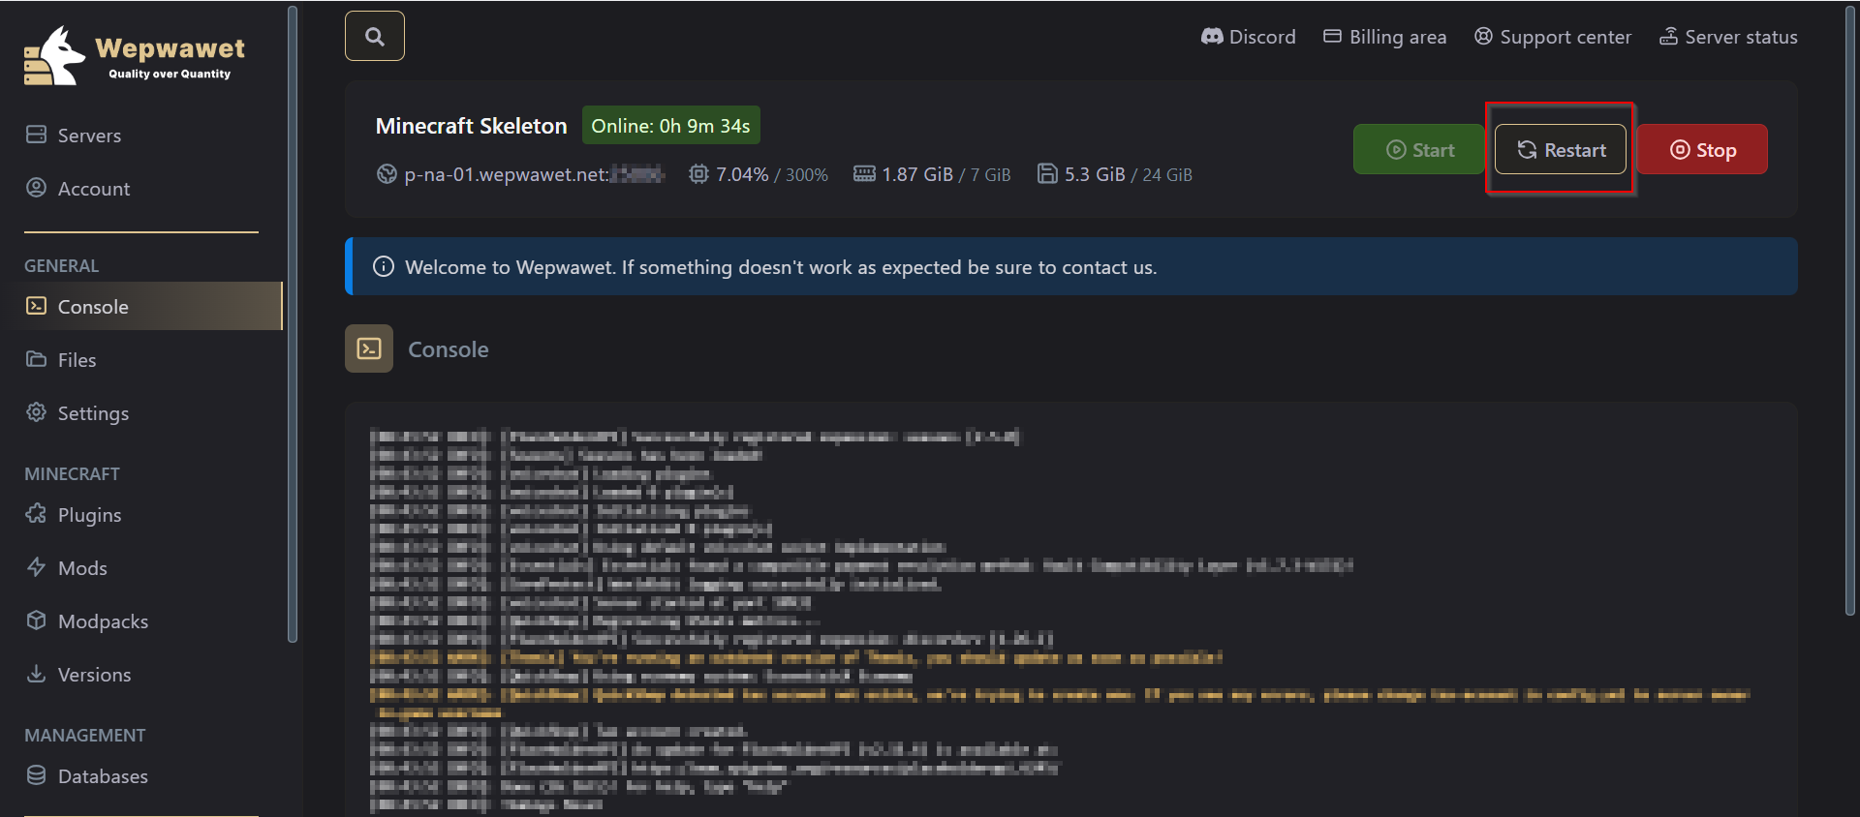Screen dimensions: 1860x817
Task: Click the Versions download icon
Action: pos(36,674)
